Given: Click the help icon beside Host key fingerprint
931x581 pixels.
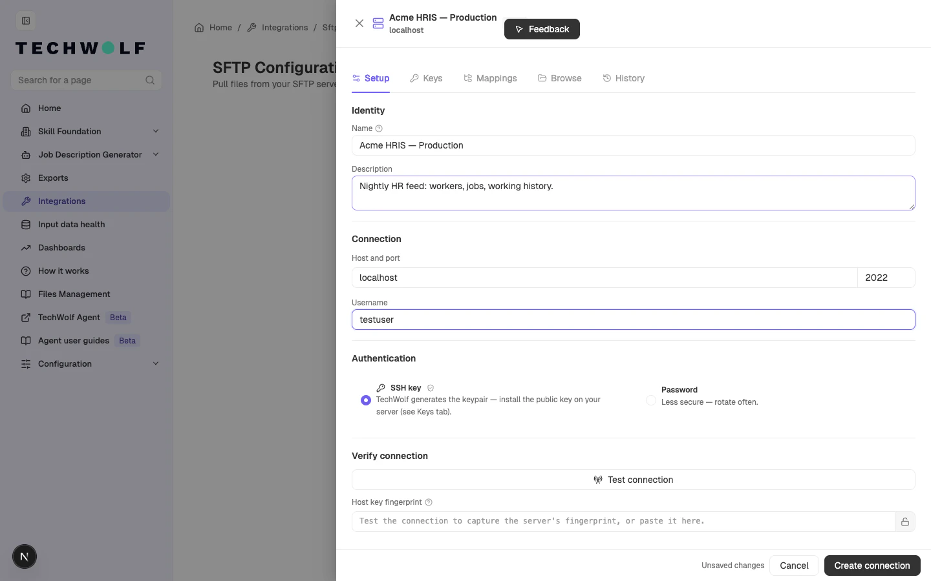Looking at the screenshot, I should click(x=429, y=502).
